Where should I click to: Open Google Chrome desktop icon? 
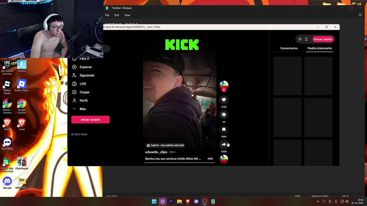pos(22,106)
